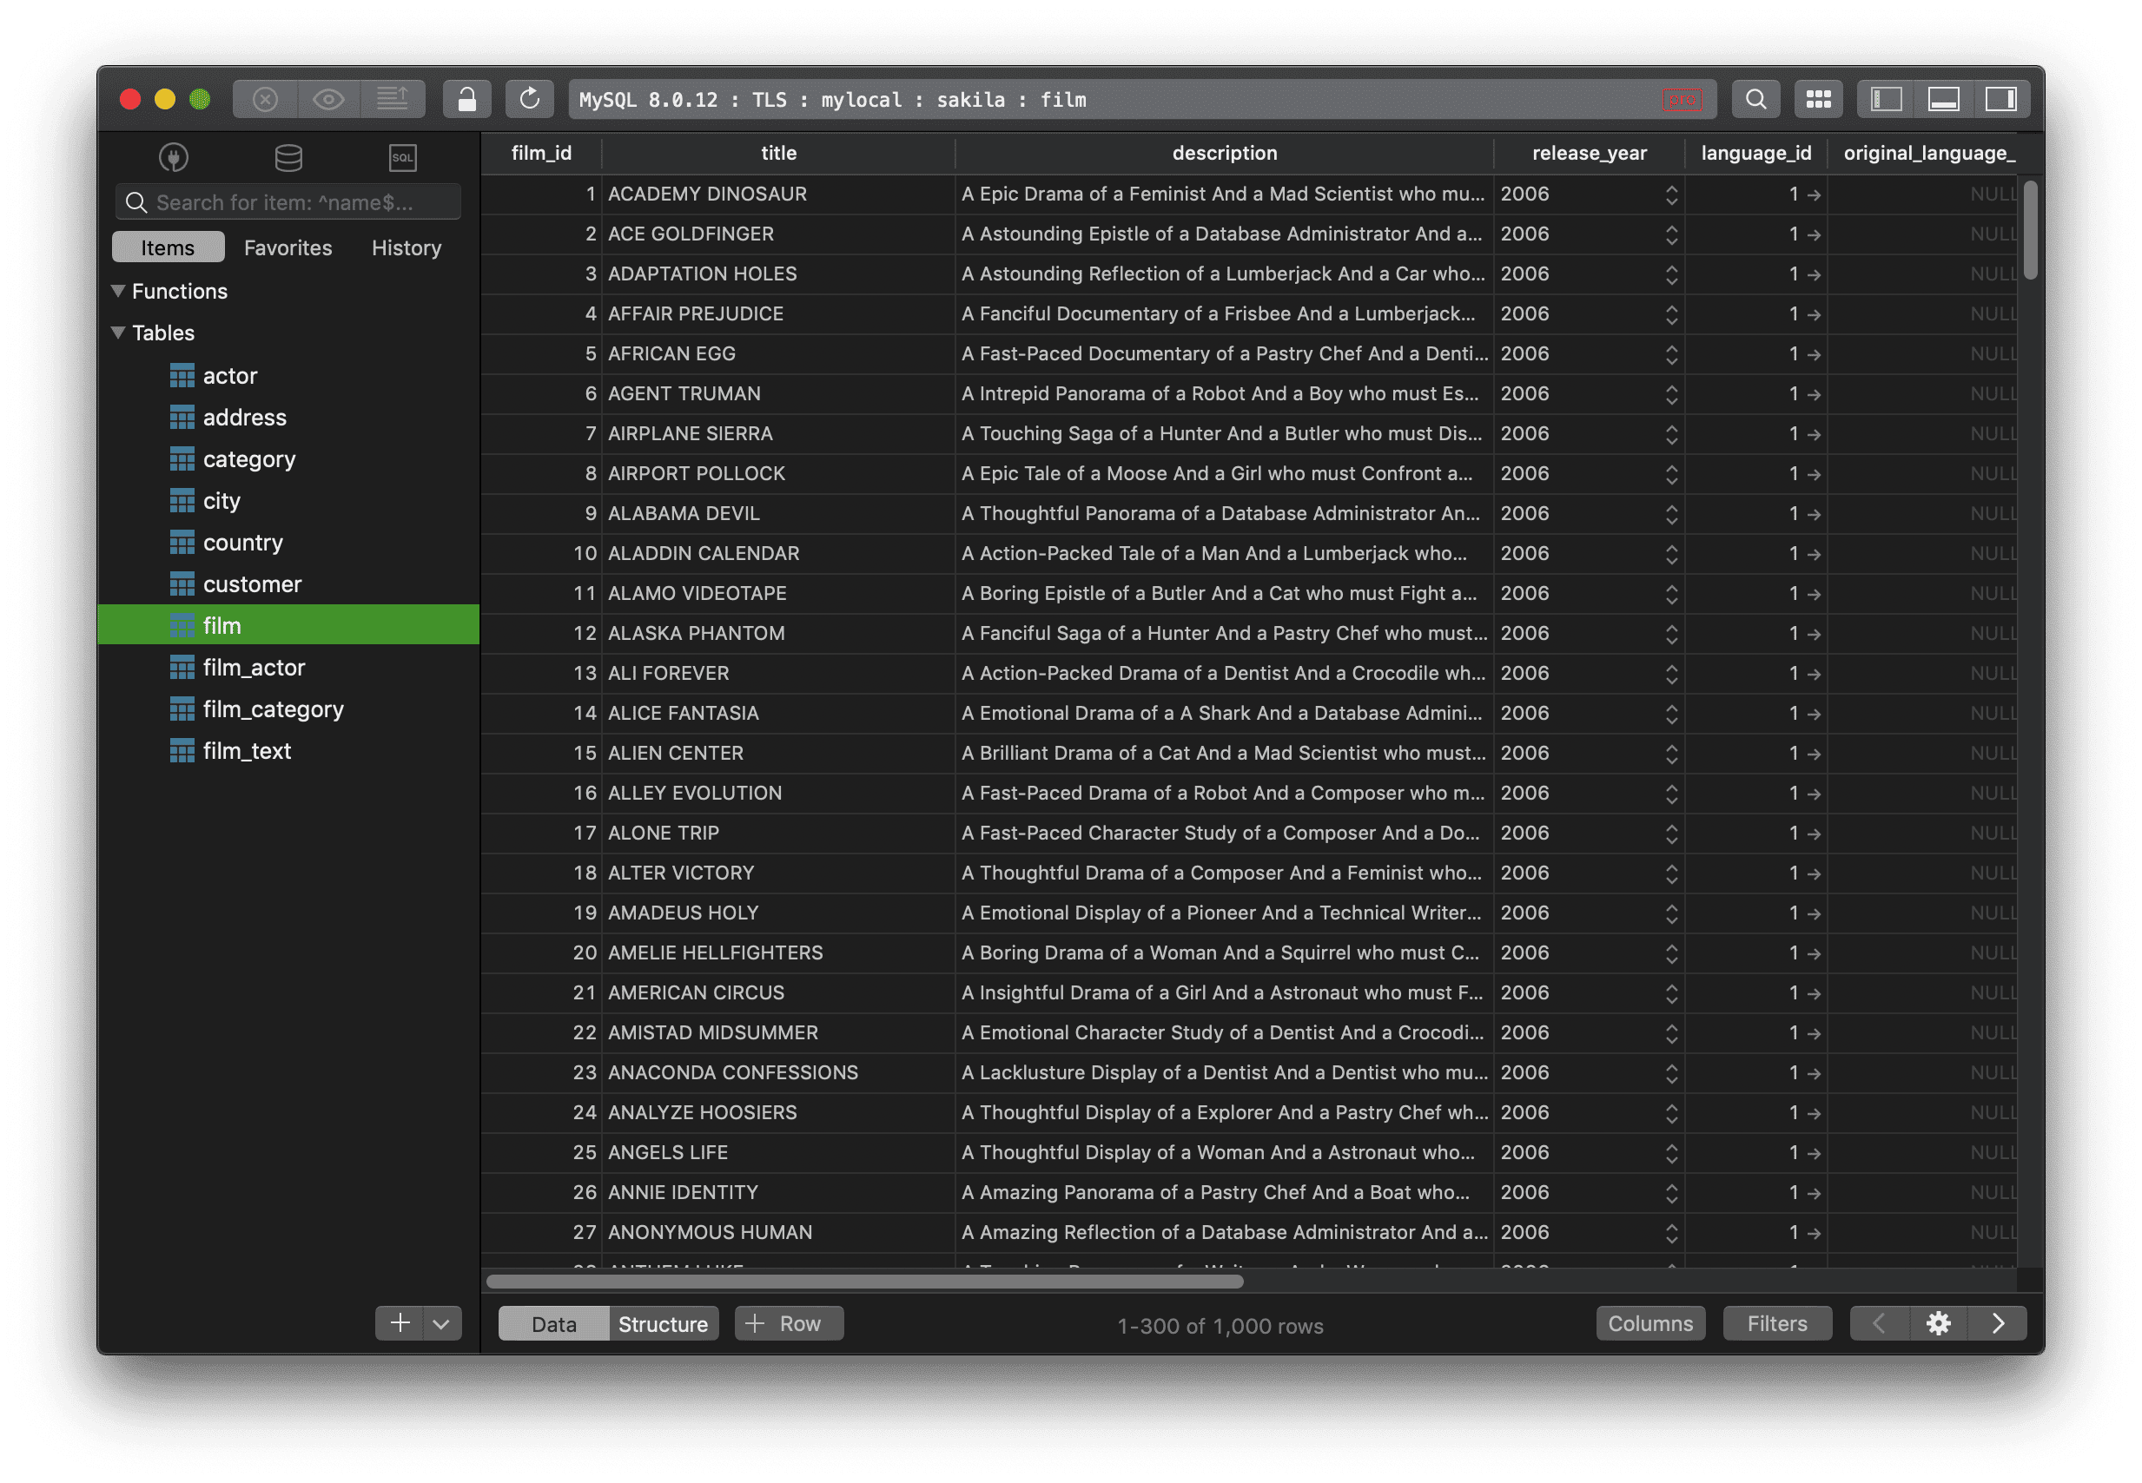This screenshot has width=2142, height=1483.
Task: Click the add Row button
Action: click(x=789, y=1323)
